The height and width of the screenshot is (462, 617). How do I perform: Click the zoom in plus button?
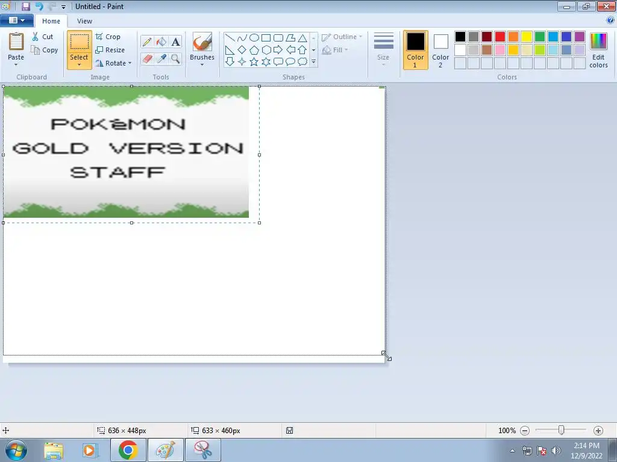(x=598, y=431)
